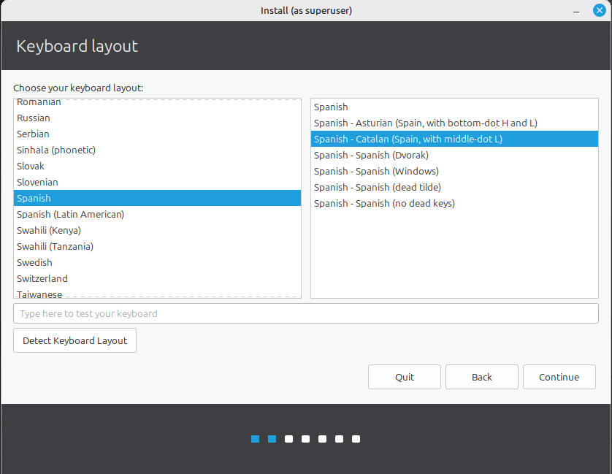Screen dimensions: 612x474
Task: Close the Install window
Action: [x=599, y=11]
